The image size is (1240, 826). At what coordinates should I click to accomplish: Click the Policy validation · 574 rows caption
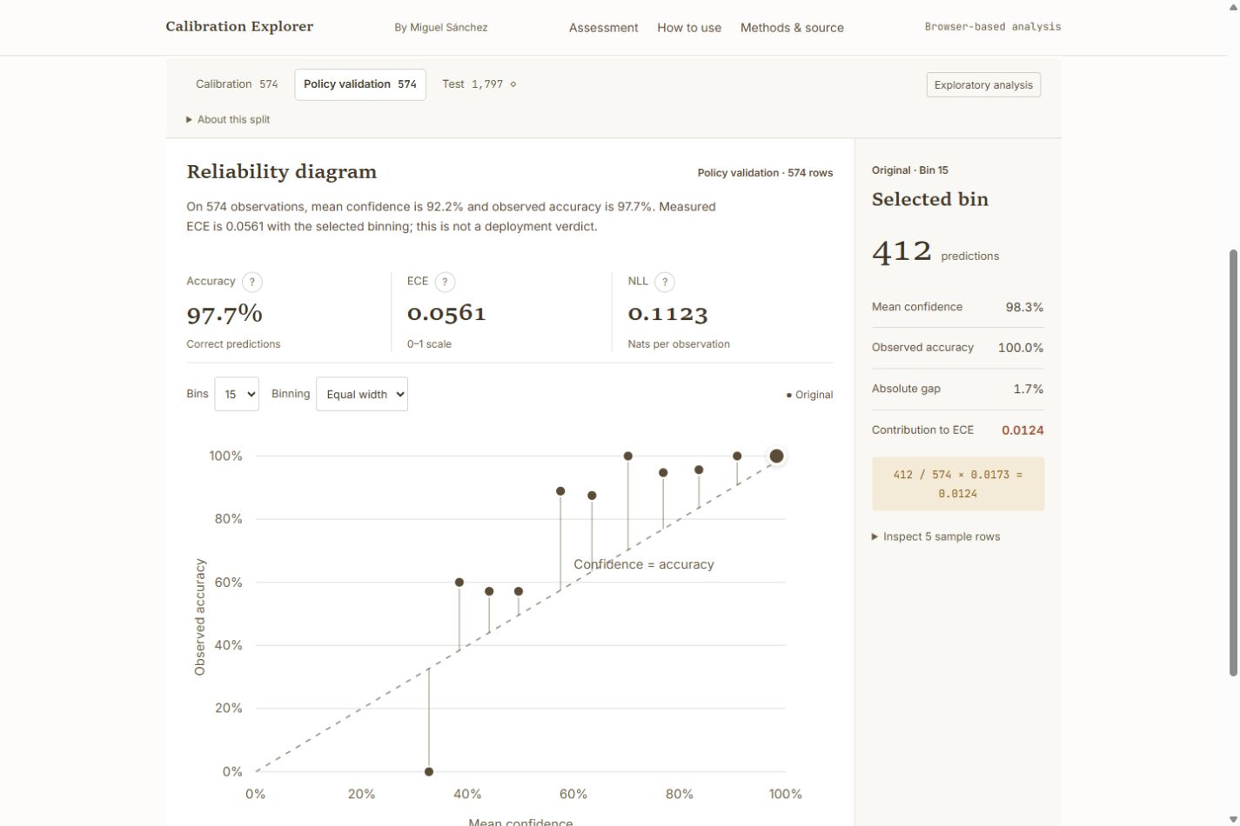point(765,173)
